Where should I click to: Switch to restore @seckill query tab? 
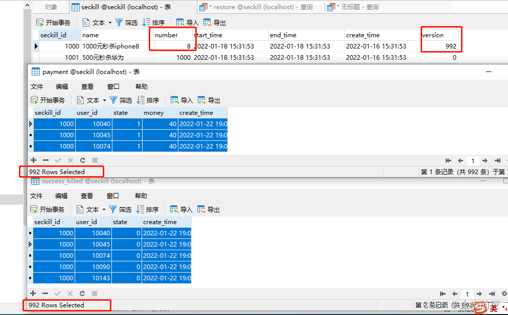[x=256, y=7]
